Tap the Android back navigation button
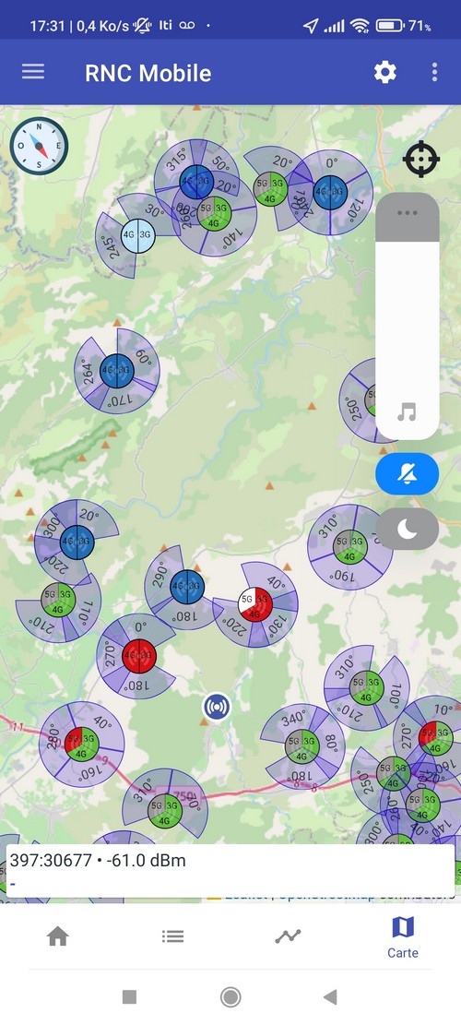Screen dimensions: 461x1025 pyautogui.click(x=330, y=997)
